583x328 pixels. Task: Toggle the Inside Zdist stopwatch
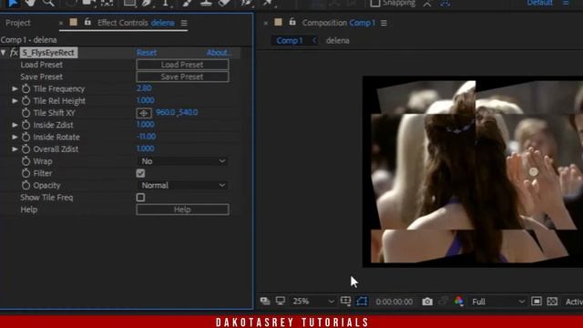(26, 125)
